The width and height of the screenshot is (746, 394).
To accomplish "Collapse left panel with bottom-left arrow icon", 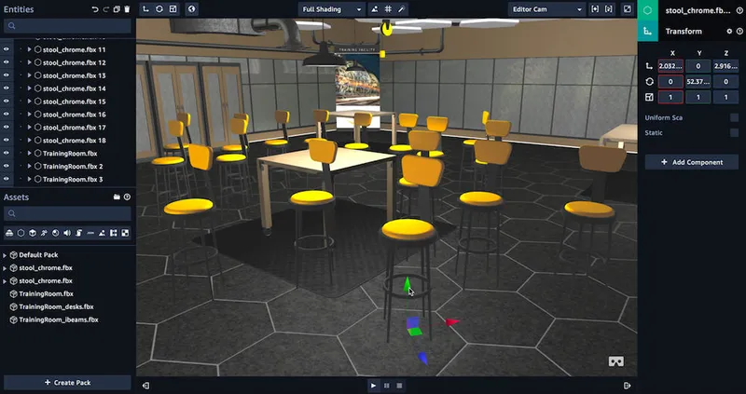I will tap(146, 386).
